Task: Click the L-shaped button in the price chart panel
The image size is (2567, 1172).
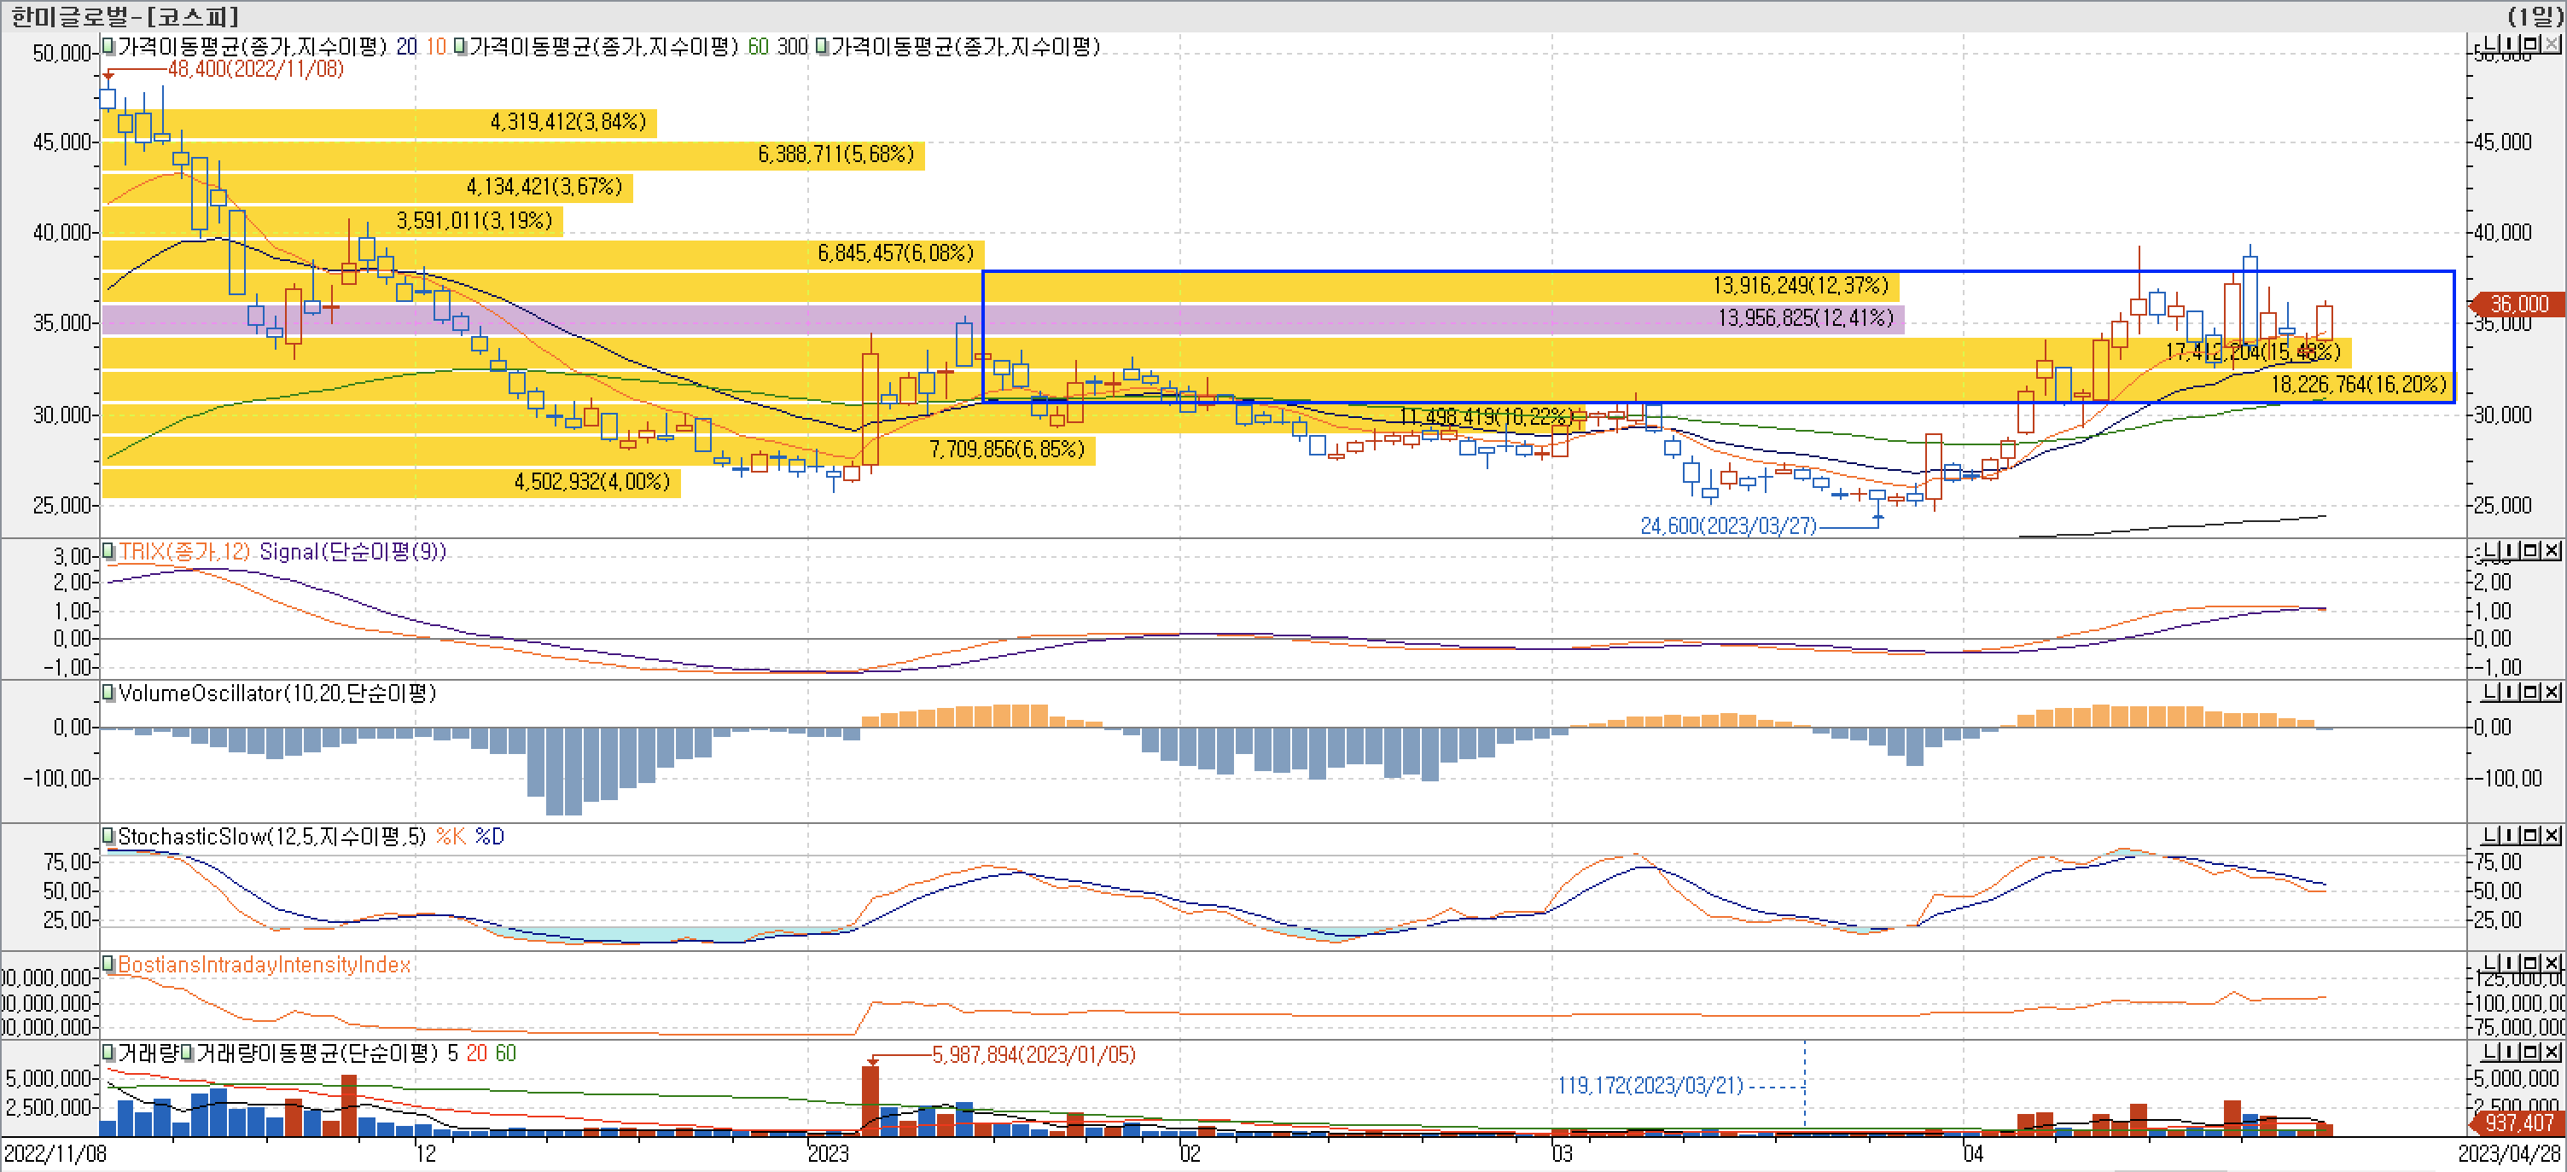Action: click(x=2490, y=44)
